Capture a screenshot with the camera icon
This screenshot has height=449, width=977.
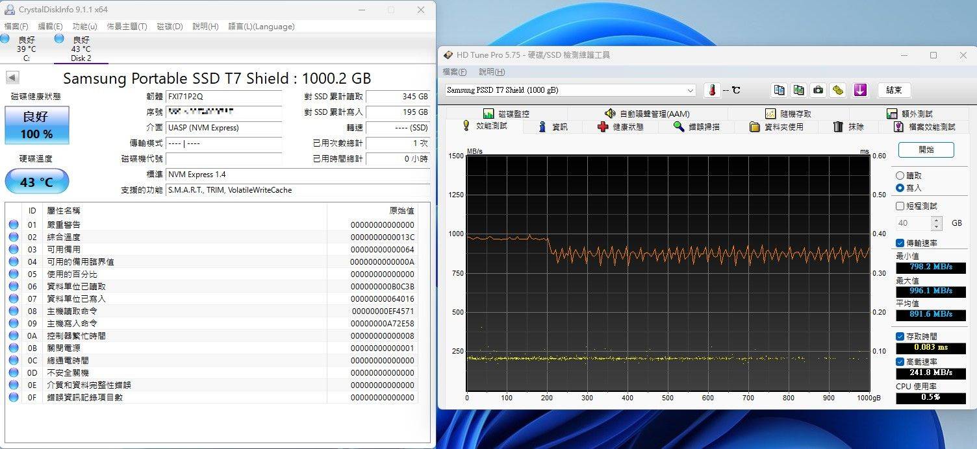(818, 90)
